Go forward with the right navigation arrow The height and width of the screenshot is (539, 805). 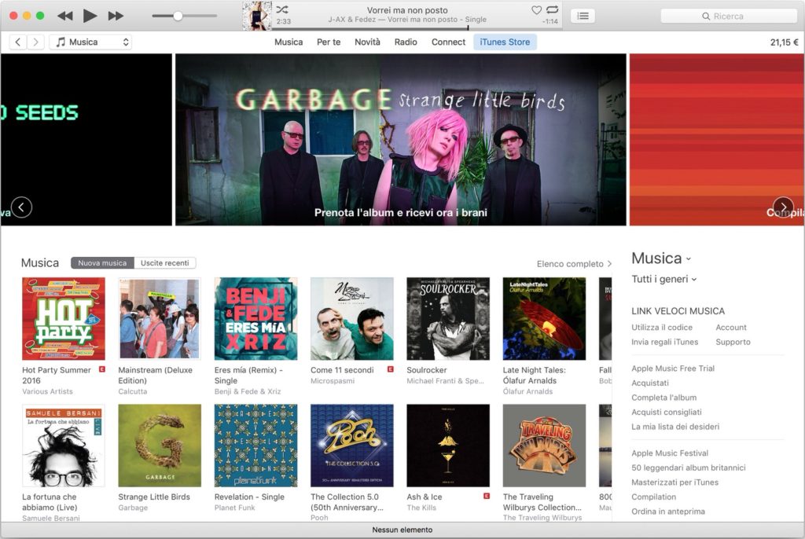35,42
